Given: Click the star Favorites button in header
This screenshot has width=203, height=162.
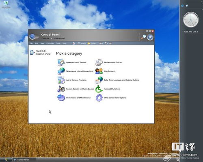Looking at the screenshot, I should click(x=150, y=37).
